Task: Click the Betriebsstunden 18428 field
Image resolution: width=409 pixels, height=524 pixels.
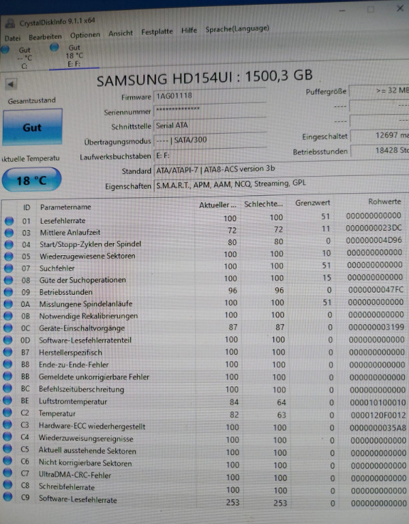Action: 380,150
